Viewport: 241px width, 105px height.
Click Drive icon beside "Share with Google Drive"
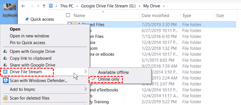pos(5,65)
